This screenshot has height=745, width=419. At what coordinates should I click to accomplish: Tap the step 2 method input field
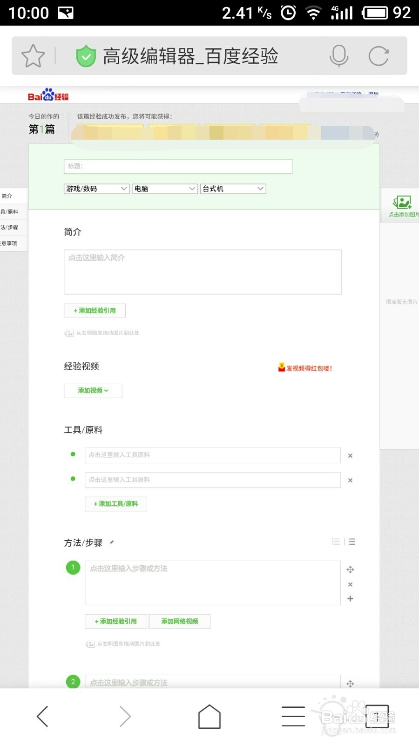click(213, 682)
